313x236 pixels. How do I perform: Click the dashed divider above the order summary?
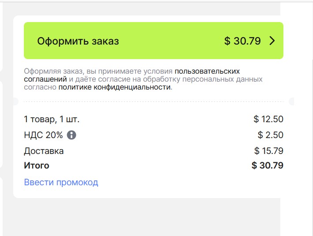[x=153, y=102]
